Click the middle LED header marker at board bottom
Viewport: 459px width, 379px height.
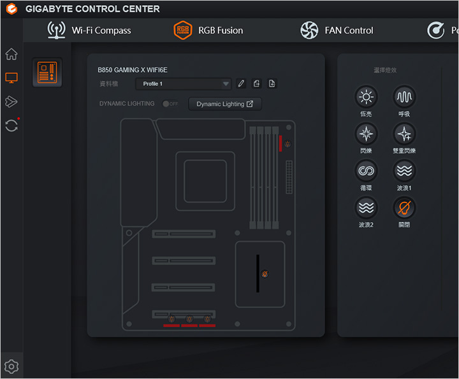point(189,318)
